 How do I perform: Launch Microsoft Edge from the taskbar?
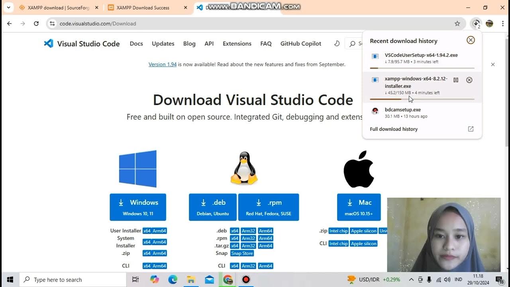click(173, 280)
